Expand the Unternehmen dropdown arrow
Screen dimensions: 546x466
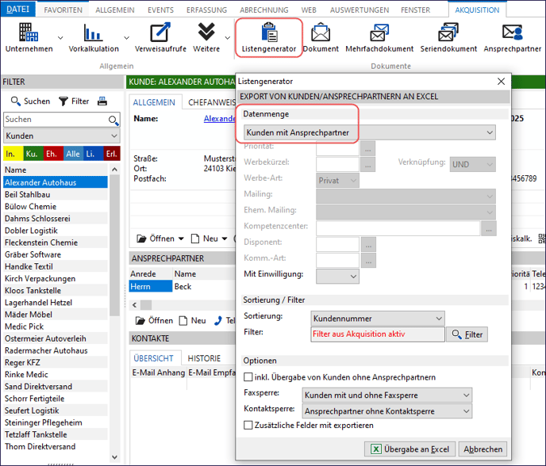pos(60,37)
